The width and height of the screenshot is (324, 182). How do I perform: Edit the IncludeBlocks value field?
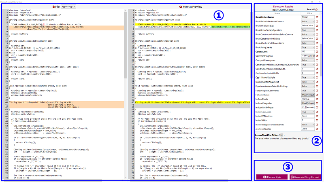(x=308, y=99)
